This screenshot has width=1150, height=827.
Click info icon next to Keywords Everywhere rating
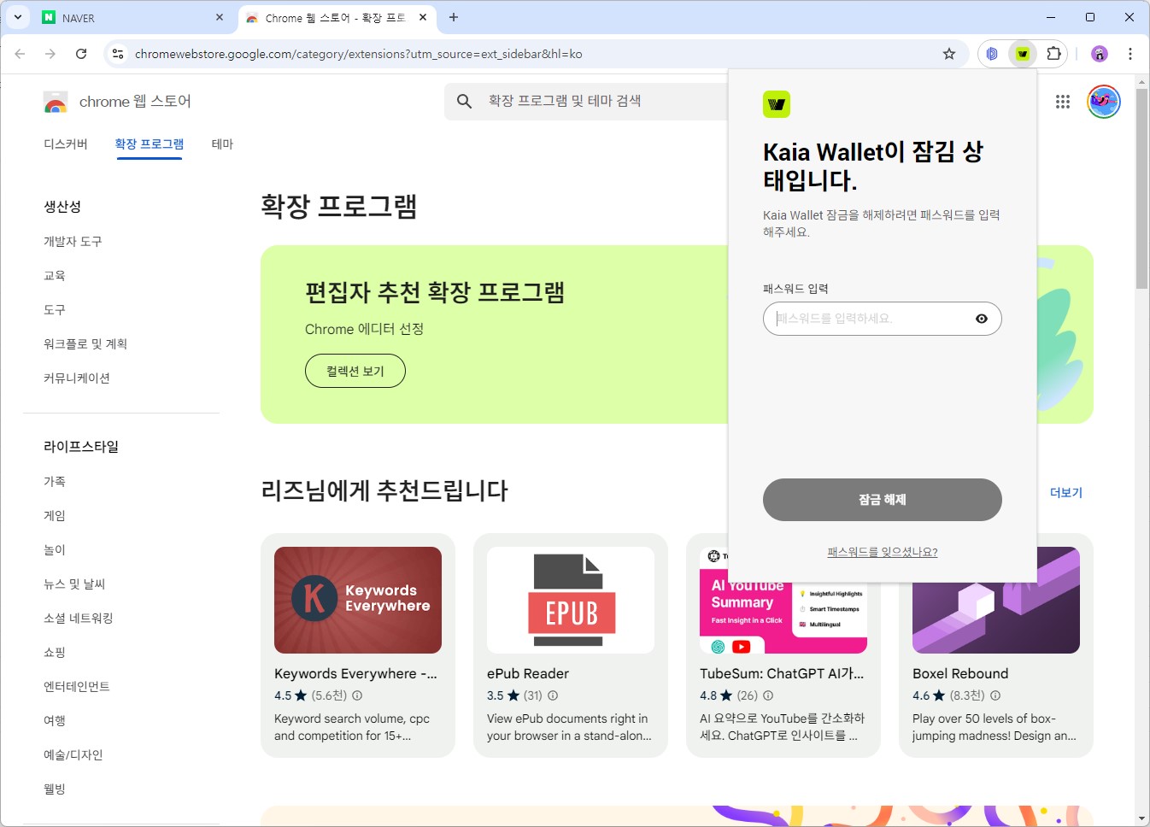click(x=357, y=695)
